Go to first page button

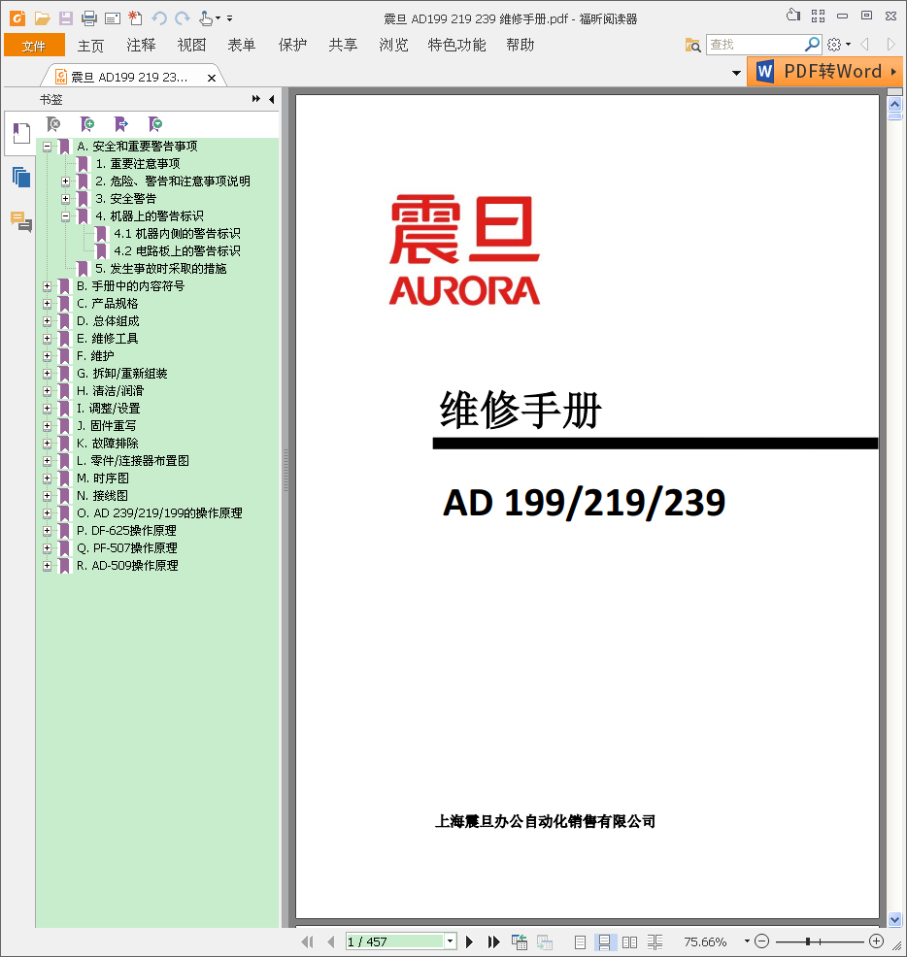[x=307, y=941]
